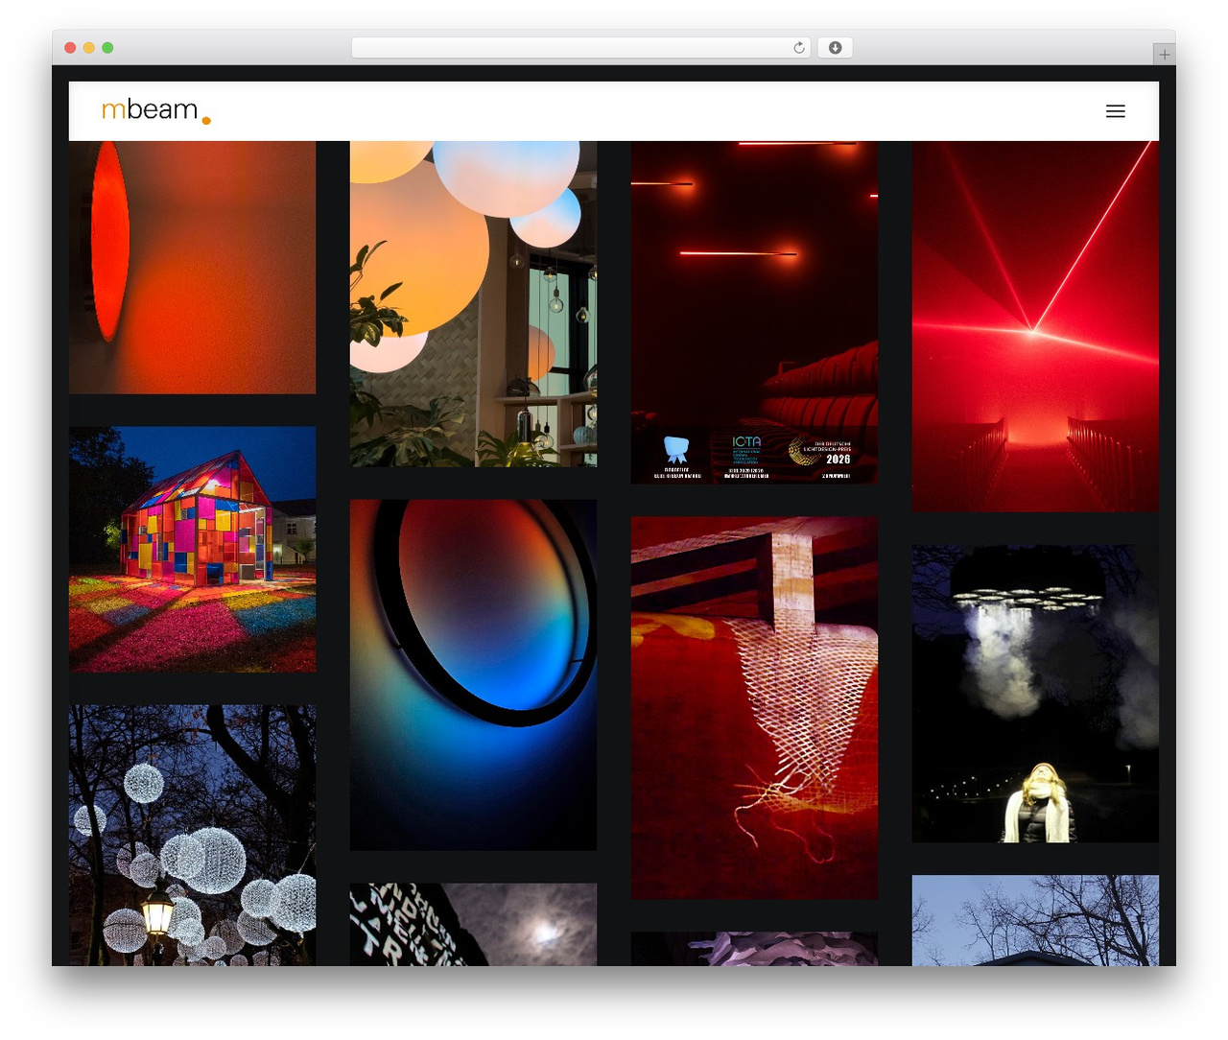
Task: Open the red cinema photo with award logos
Action: click(x=754, y=313)
